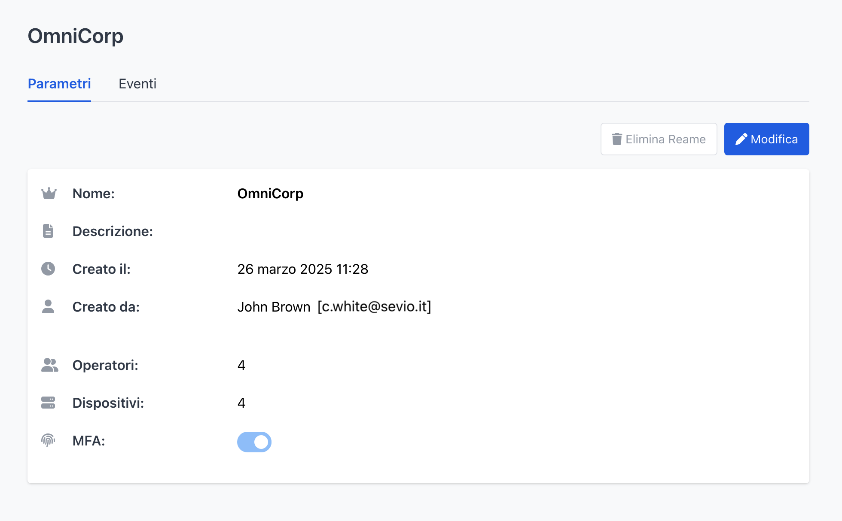This screenshot has width=842, height=521.
Task: Click the crown icon beside Nome
Action: (x=49, y=194)
